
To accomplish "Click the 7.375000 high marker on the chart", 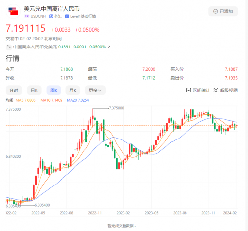I will (x=116, y=108).
